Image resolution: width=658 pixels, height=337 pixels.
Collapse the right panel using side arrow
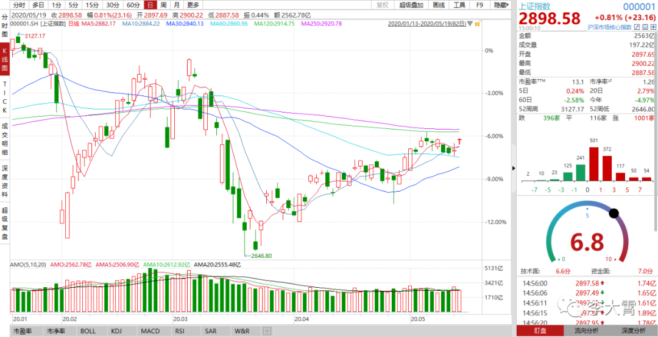pos(512,168)
